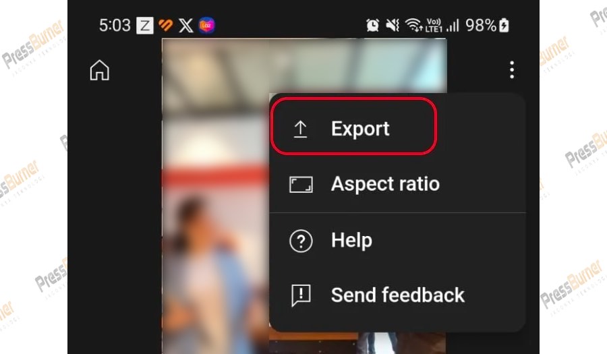Screen dimensions: 607x354
Task: Tap the Wi-Fi status icon
Action: [x=414, y=26]
